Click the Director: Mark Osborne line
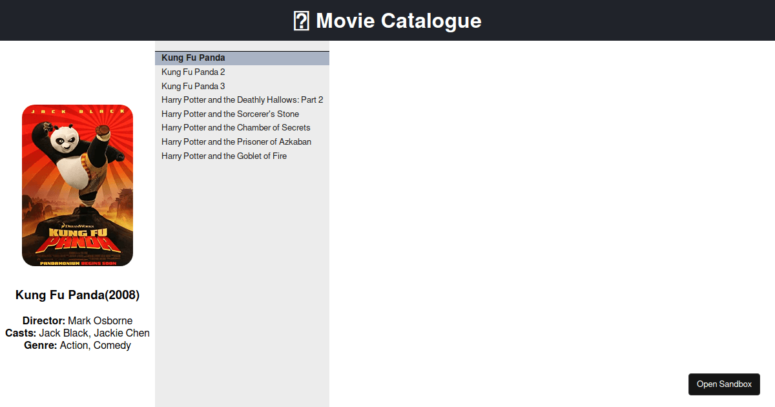 (x=77, y=321)
